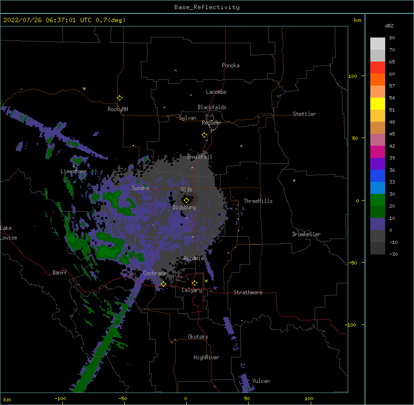Click the 100 tick on the right axis
The height and width of the screenshot is (405, 414).
coord(353,76)
